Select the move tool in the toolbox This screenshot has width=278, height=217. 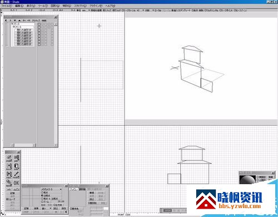pyautogui.click(x=9, y=166)
